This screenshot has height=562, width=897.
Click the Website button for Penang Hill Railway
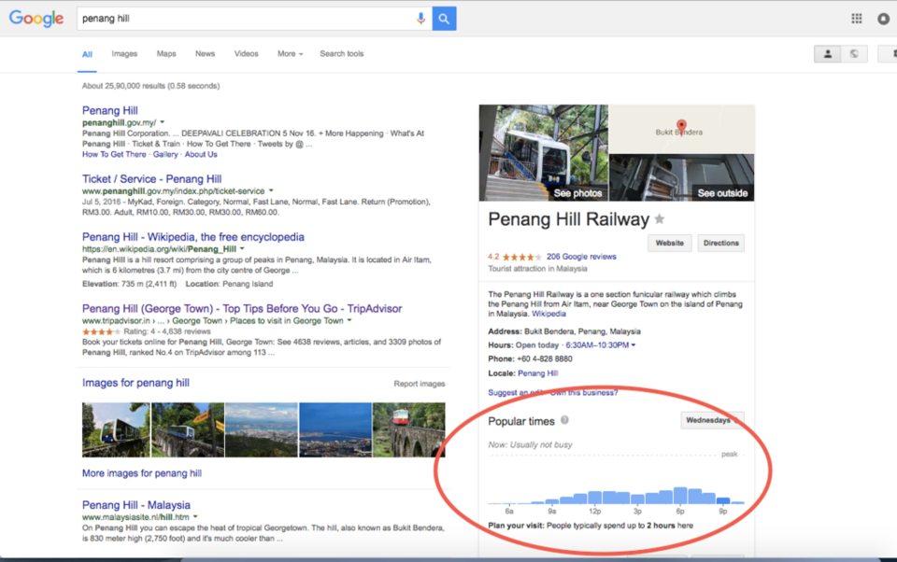click(x=669, y=243)
